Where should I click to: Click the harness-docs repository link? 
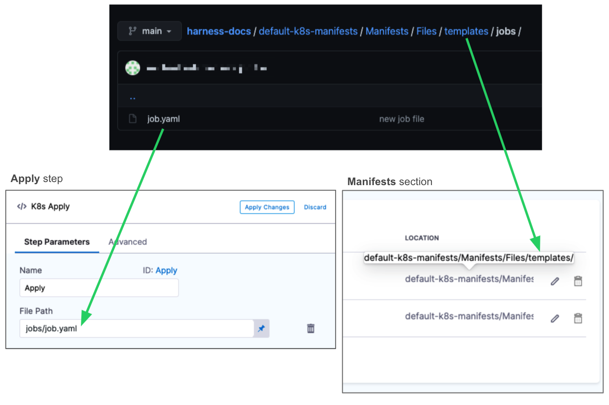click(219, 31)
